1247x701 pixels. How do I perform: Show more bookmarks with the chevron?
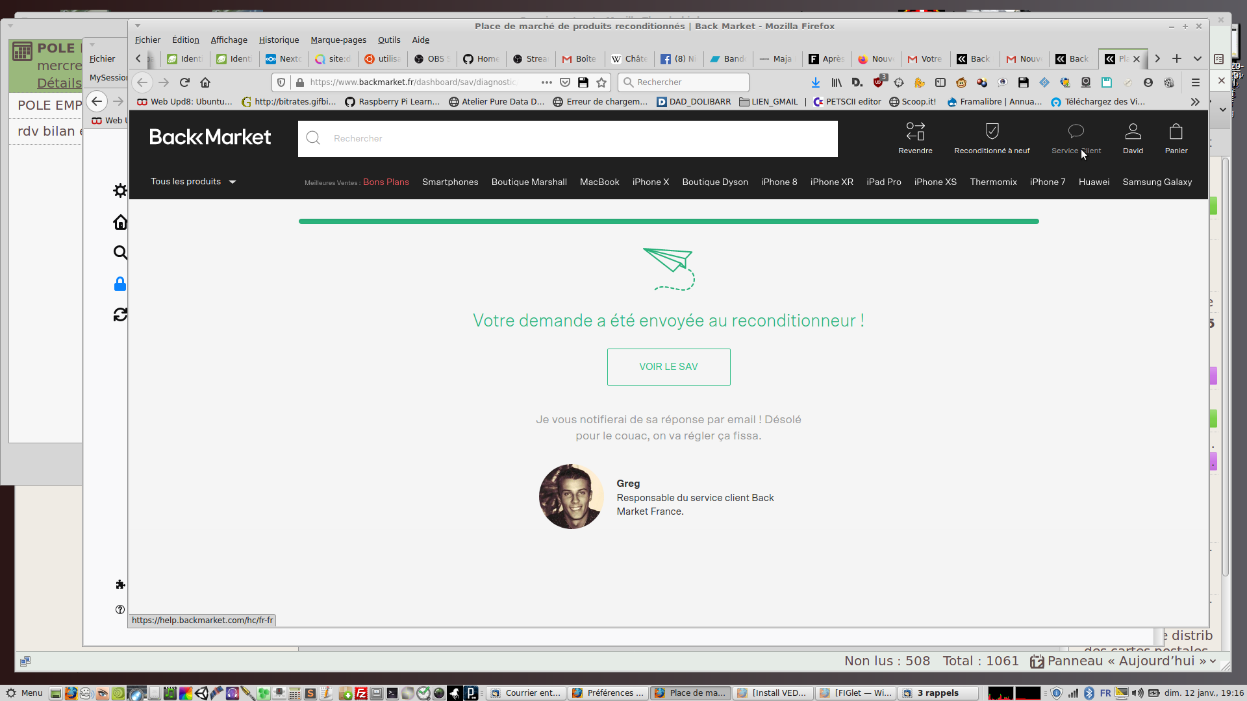pyautogui.click(x=1195, y=102)
